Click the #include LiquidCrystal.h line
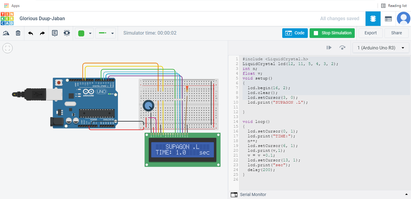 pos(275,59)
